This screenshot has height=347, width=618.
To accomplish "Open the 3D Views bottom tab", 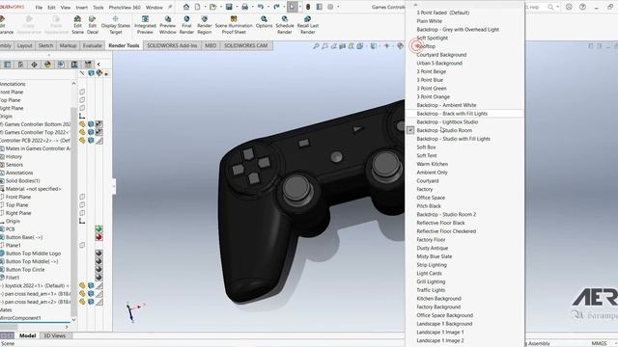I will (54, 335).
